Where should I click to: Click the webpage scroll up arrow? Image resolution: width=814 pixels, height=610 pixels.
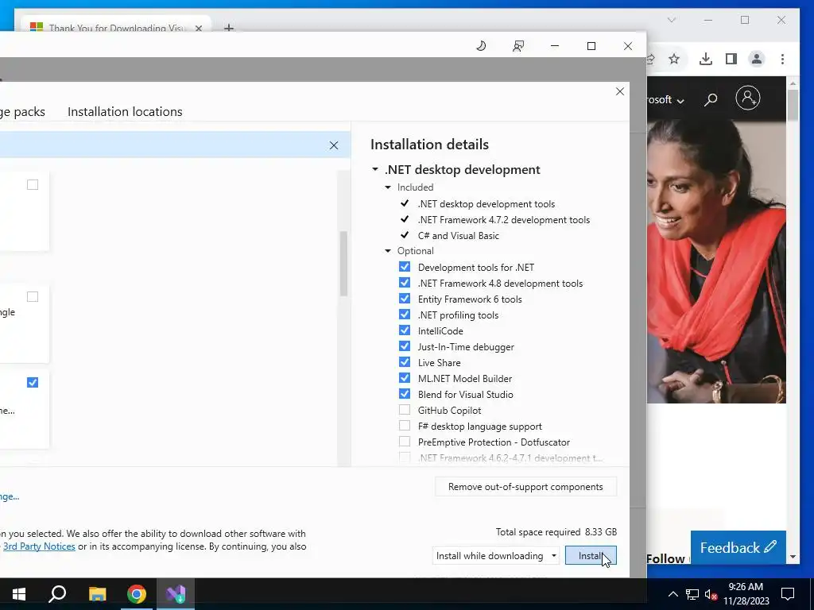[x=793, y=83]
